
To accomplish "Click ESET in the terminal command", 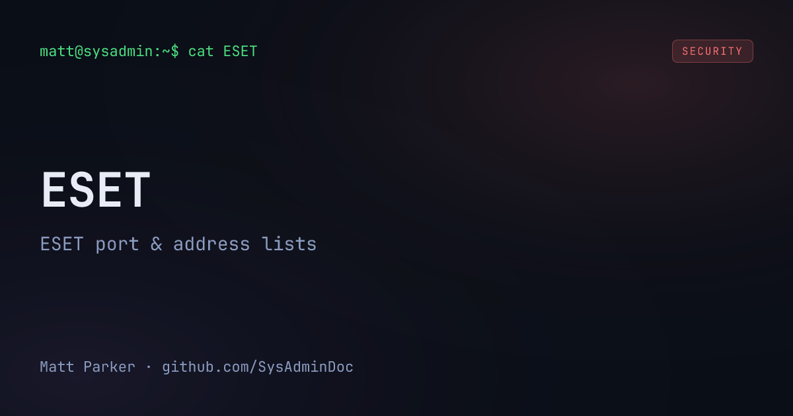I will [240, 52].
